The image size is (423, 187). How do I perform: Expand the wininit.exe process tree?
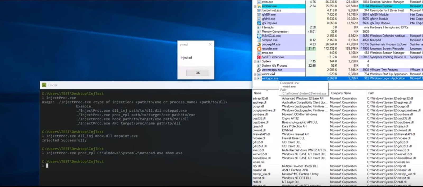[x=255, y=74]
